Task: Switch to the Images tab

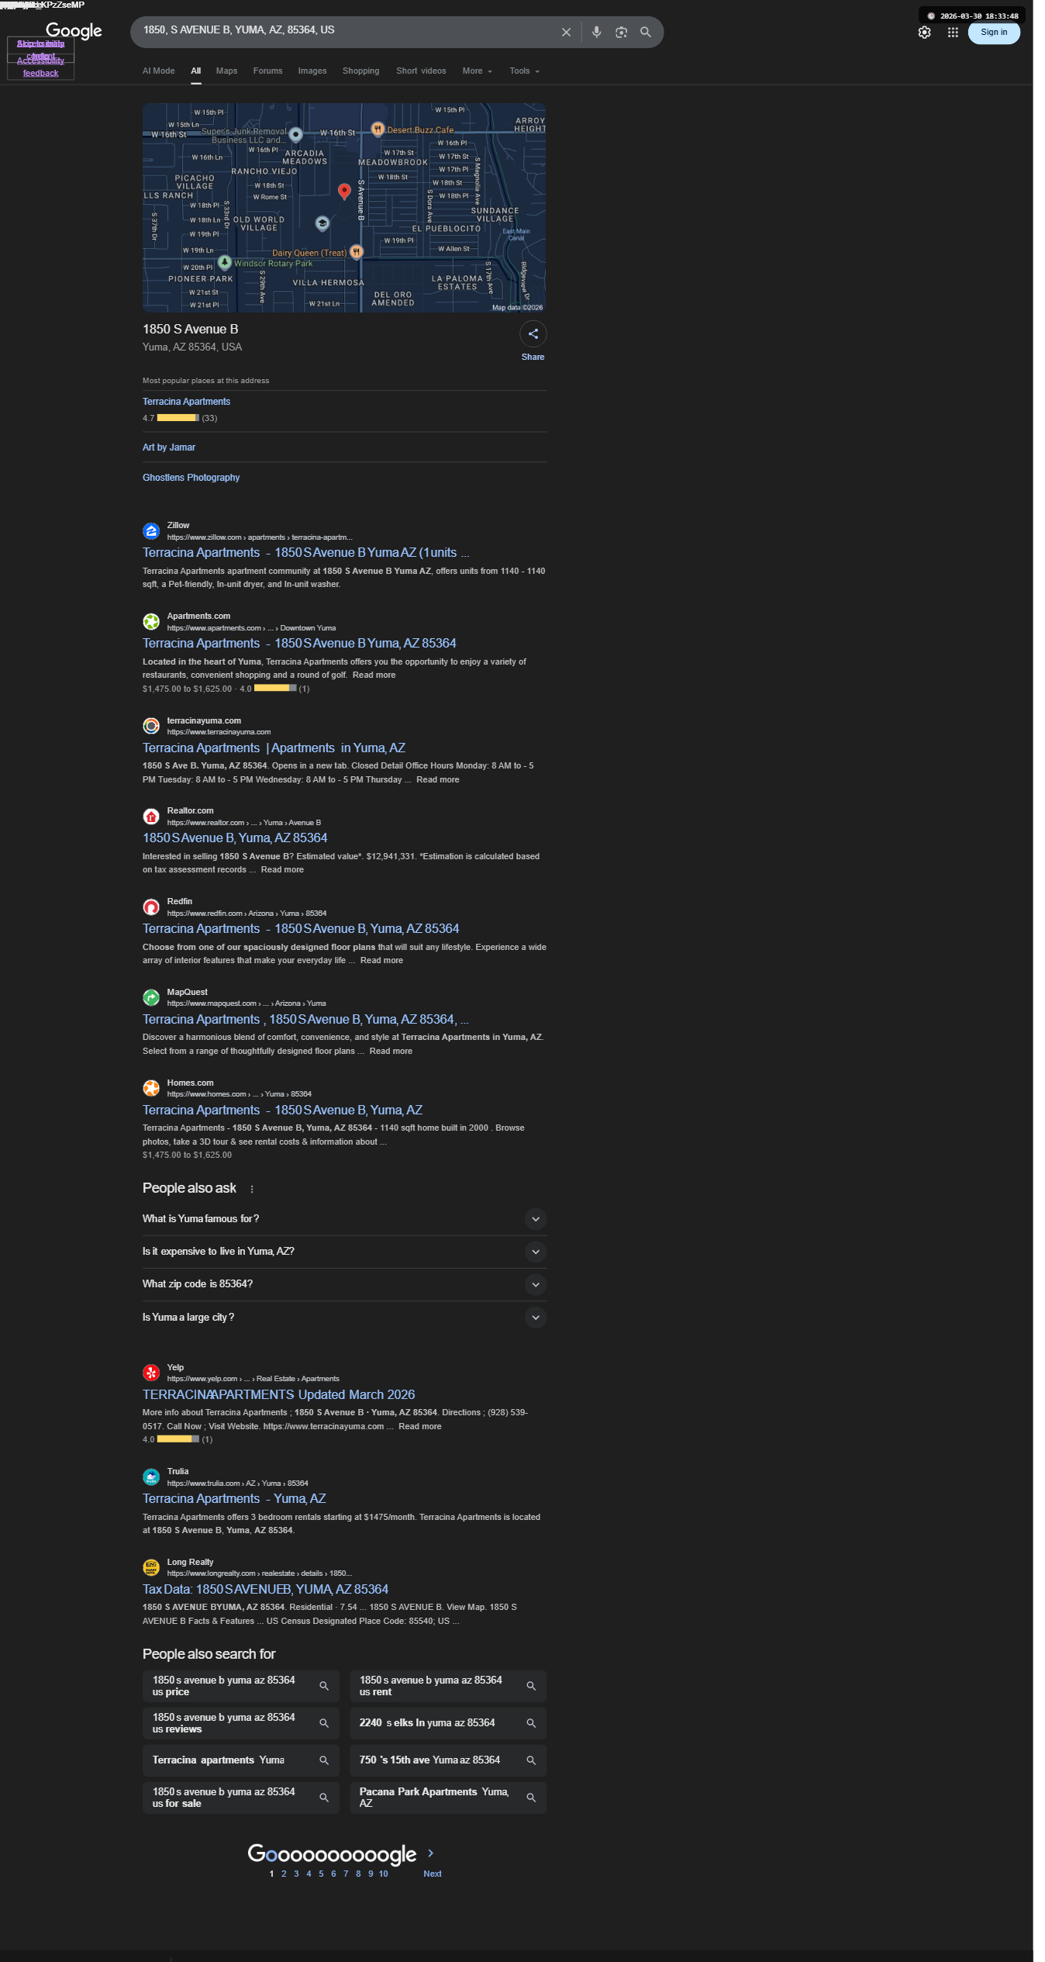Action: coord(312,71)
